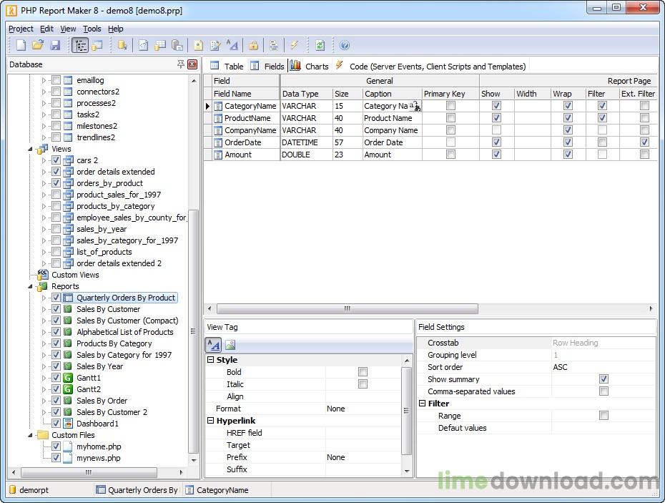Collapse the Reports tree node
The image size is (665, 503).
[31, 286]
